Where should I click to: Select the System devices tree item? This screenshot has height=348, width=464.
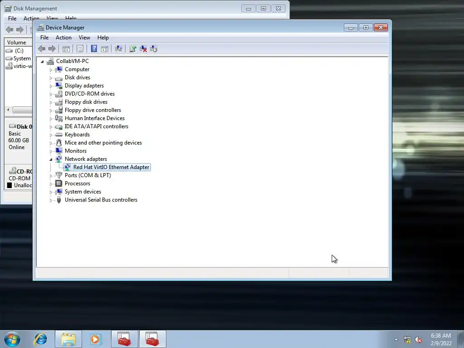tap(83, 192)
